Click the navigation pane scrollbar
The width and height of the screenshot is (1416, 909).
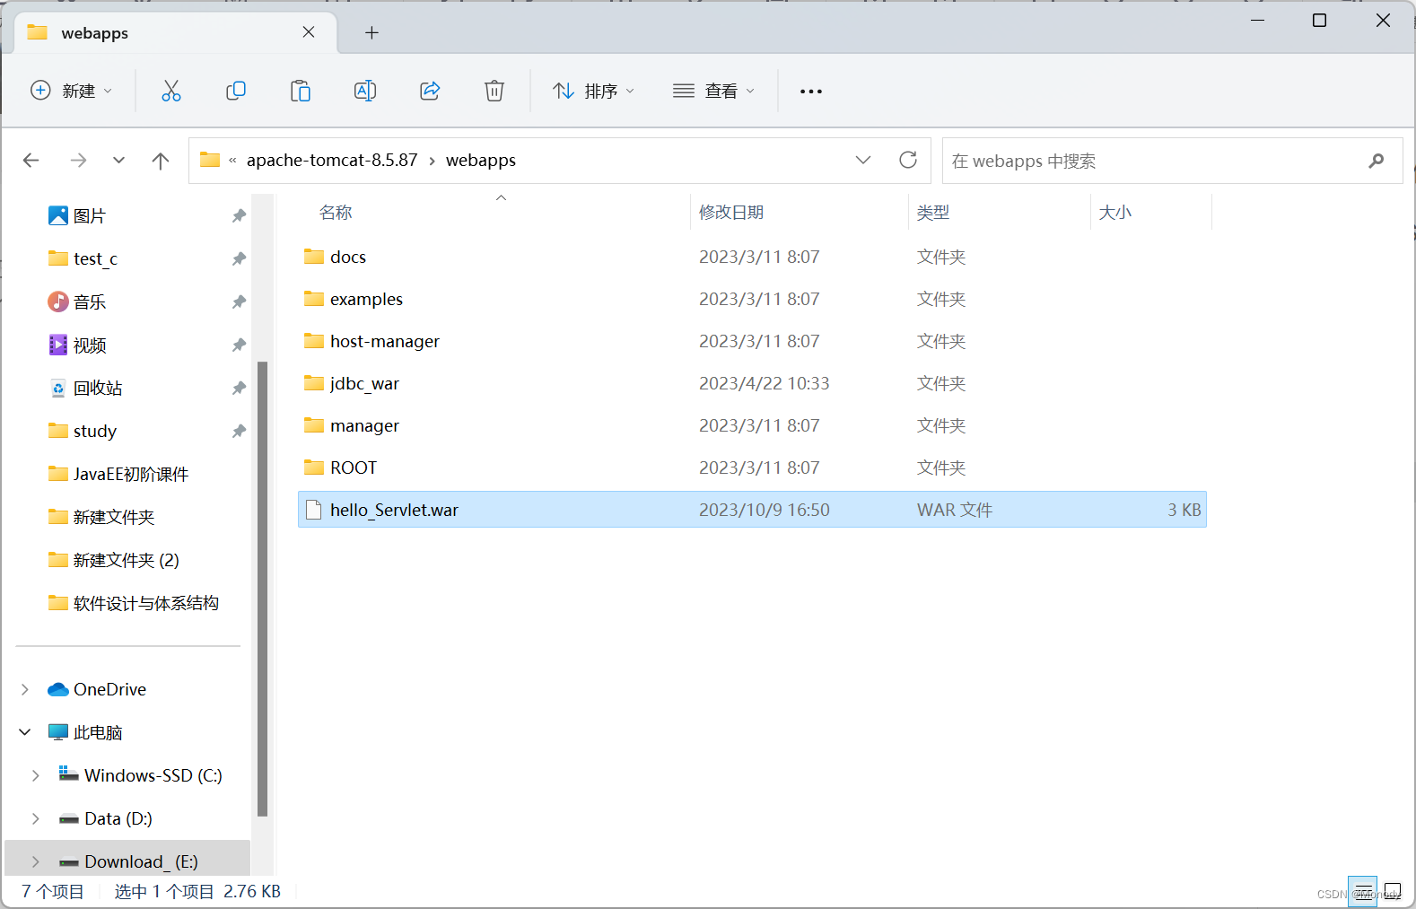click(x=262, y=589)
